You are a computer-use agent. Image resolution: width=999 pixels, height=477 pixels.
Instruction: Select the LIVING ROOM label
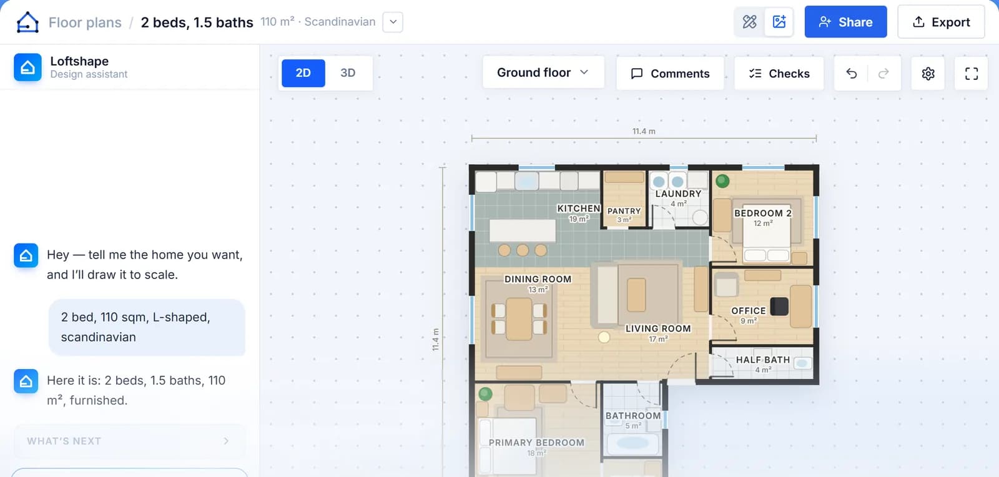tap(658, 328)
